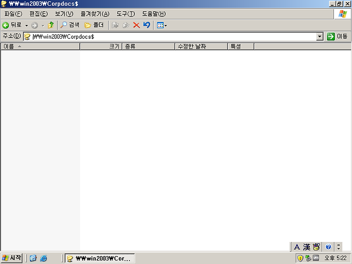Open the 보기(V) menu
352x264 pixels.
(64, 14)
